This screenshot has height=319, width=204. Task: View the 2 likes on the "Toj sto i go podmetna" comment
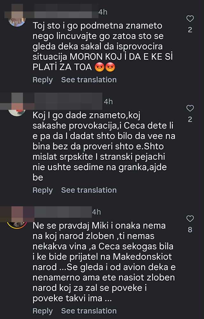tap(190, 30)
